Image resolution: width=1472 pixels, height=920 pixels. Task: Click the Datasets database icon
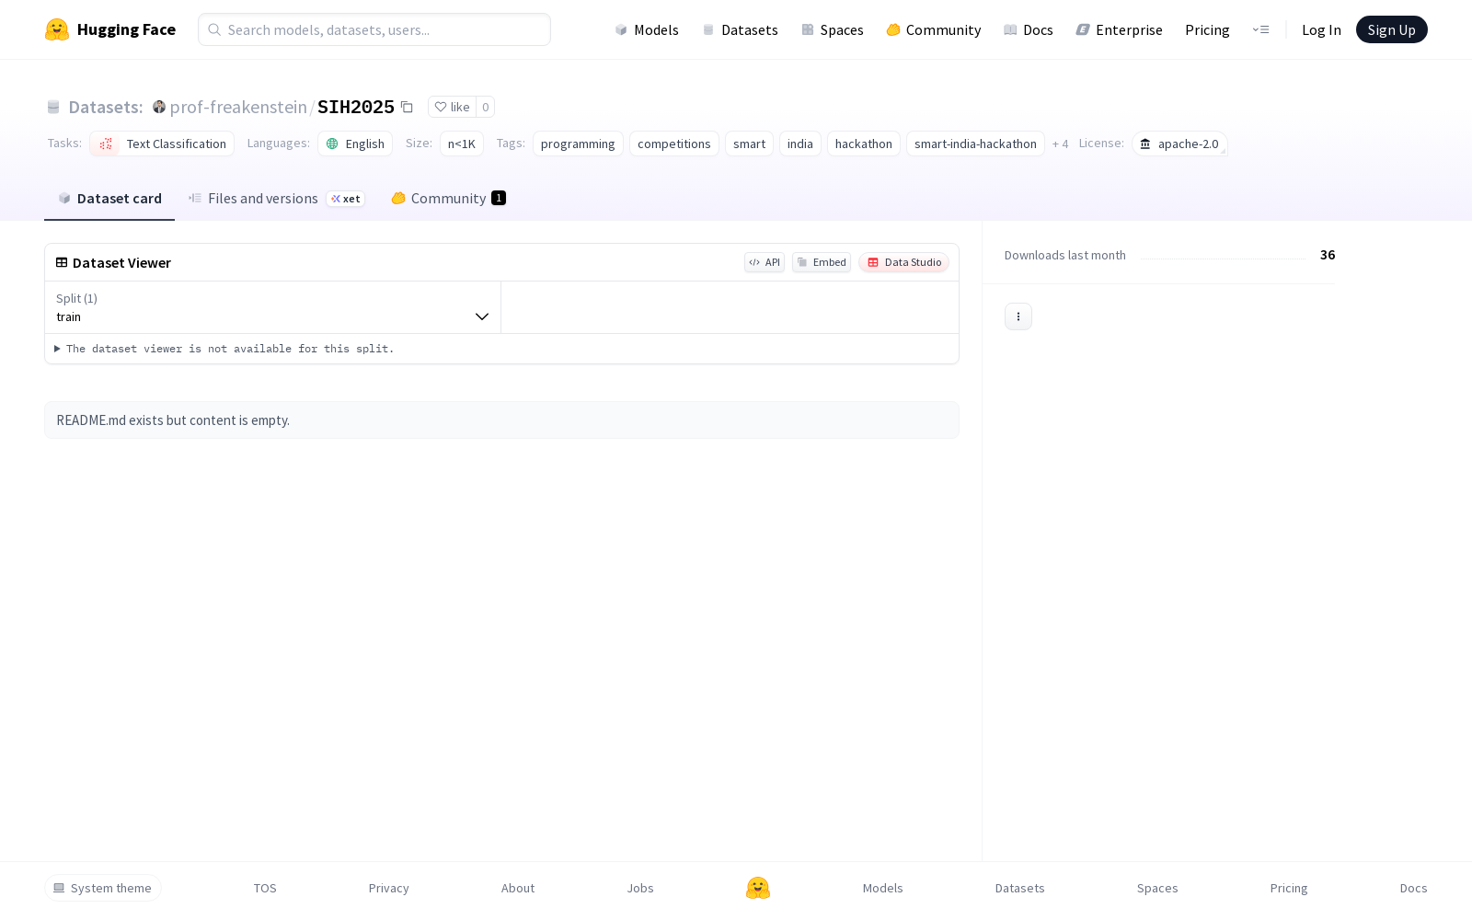[53, 107]
